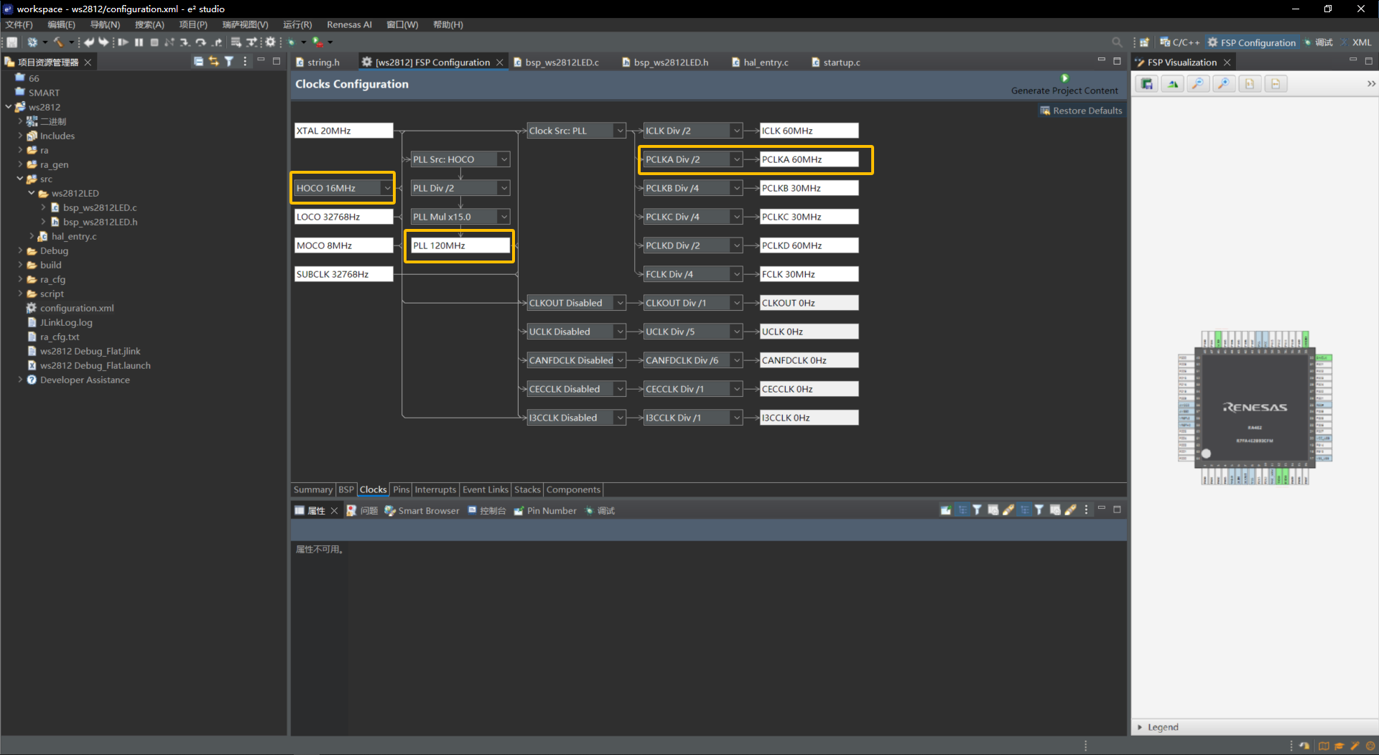1379x755 pixels.
Task: Open the project explorer filter icon
Action: click(x=229, y=62)
